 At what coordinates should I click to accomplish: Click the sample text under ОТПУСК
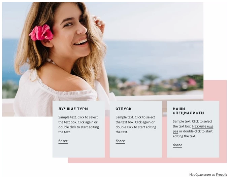136,124
